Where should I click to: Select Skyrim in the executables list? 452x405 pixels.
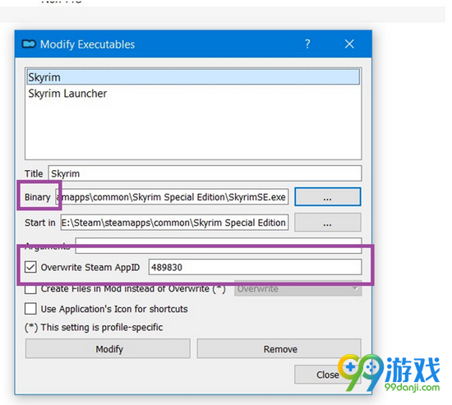coord(193,77)
